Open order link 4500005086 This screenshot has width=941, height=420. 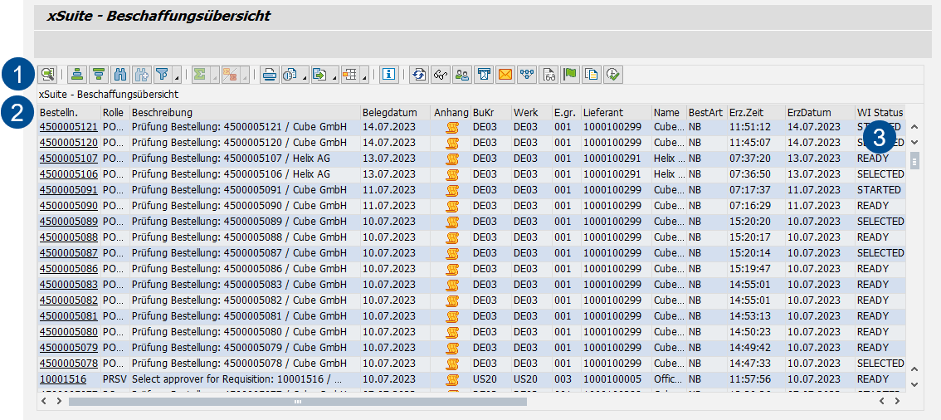[68, 269]
